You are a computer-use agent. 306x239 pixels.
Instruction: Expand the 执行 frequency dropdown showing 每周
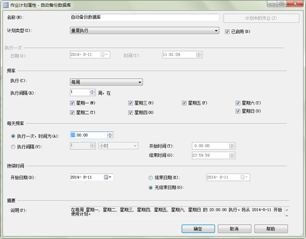pyautogui.click(x=107, y=82)
